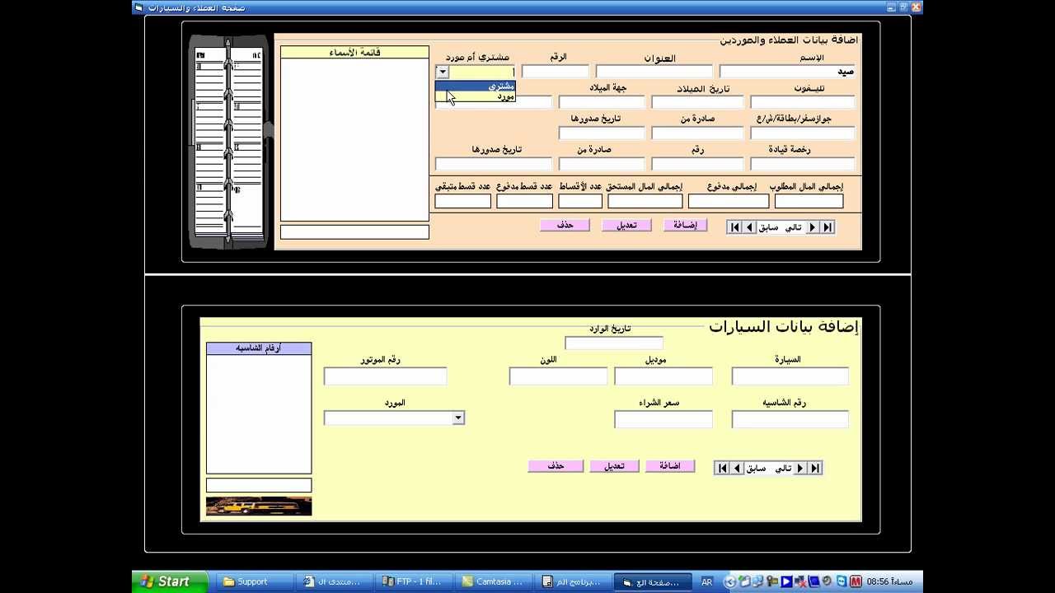Focus the الرقم number field beside address
The image size is (1055, 593).
(556, 72)
